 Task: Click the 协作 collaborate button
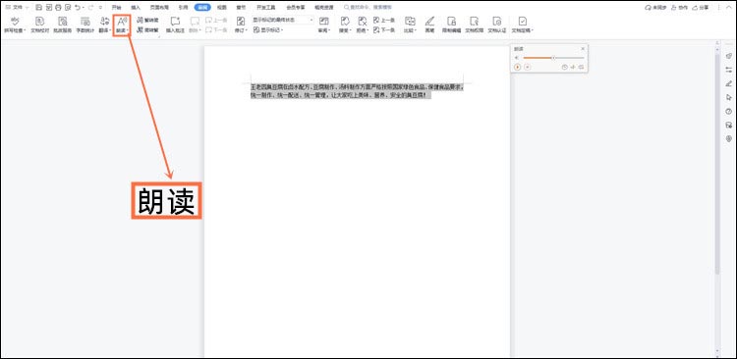(x=680, y=8)
